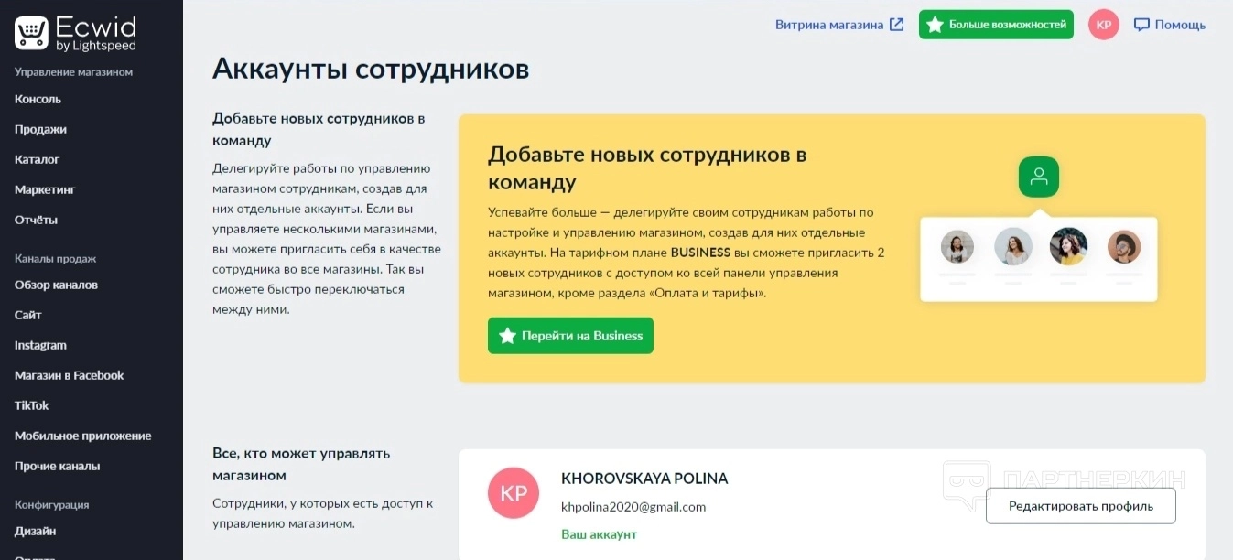The height and width of the screenshot is (560, 1233).
Task: Open the KP profile avatar in header
Action: pos(1104,25)
